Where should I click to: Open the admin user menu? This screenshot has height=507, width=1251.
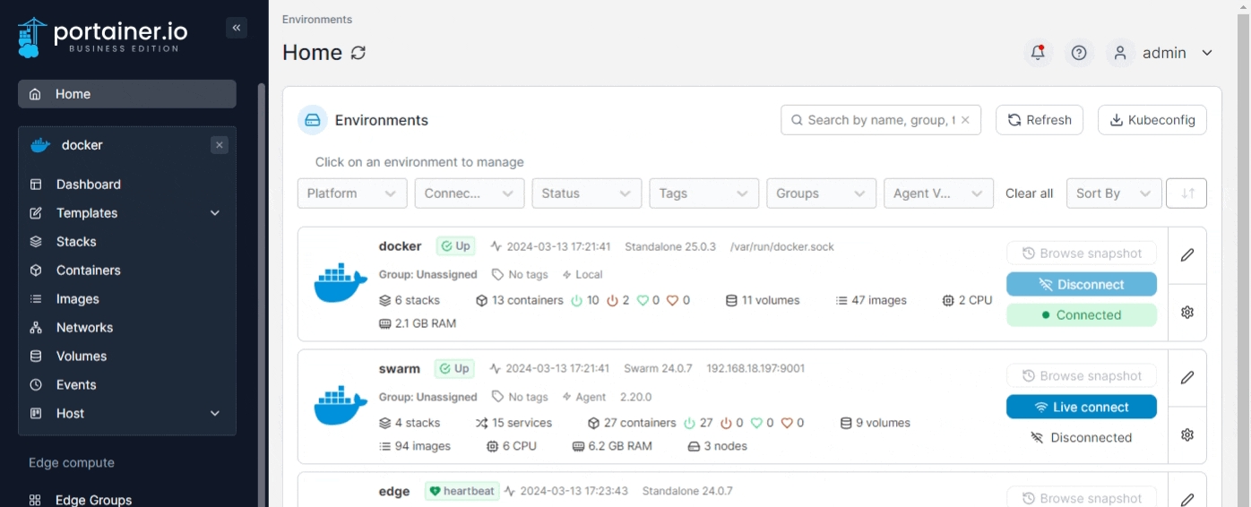tap(1162, 53)
